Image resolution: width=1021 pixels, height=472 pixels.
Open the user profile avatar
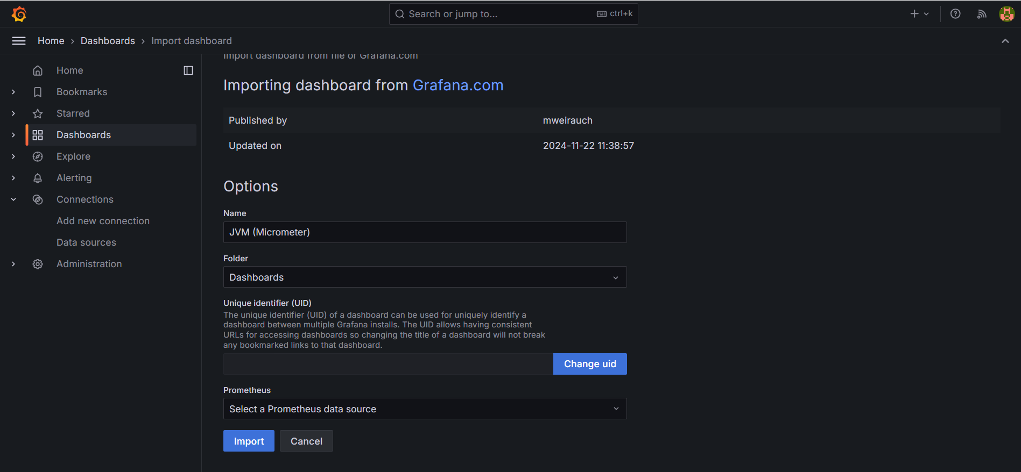1006,14
